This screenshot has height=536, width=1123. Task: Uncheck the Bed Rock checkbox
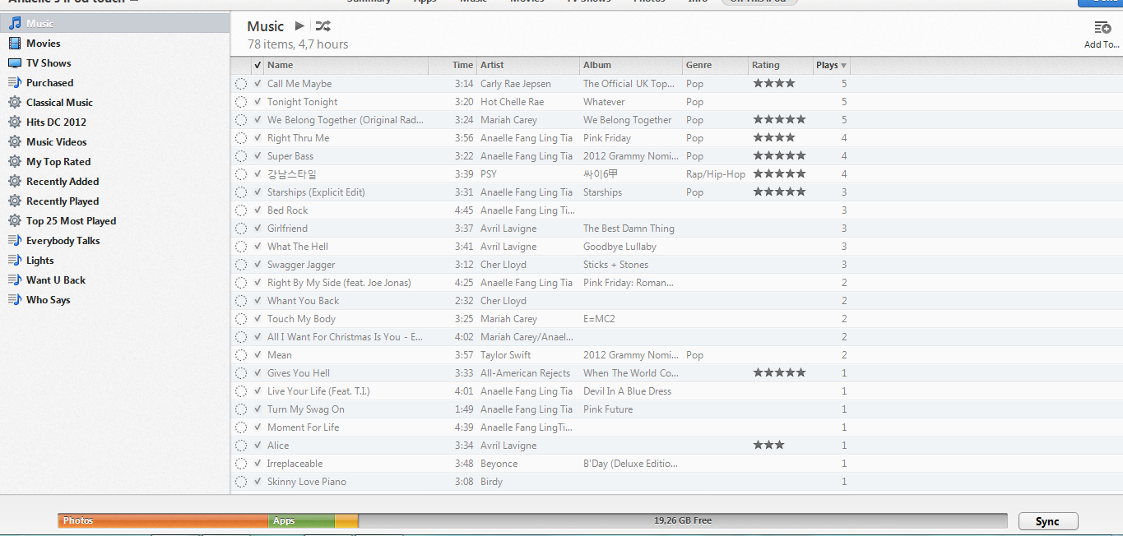pos(258,210)
